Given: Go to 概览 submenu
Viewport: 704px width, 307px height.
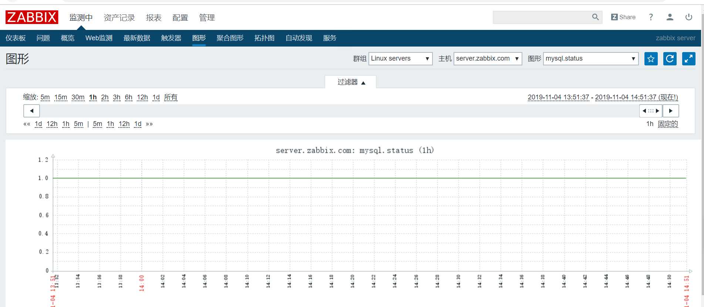Looking at the screenshot, I should 68,38.
